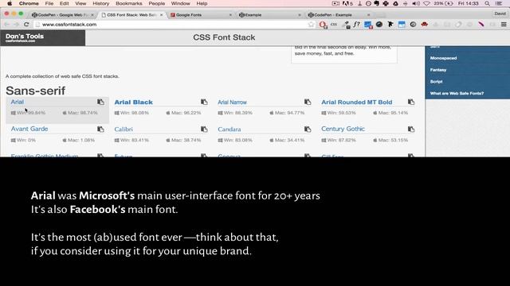Click the blue window layout extension icon
The width and height of the screenshot is (510, 286).
coord(402,25)
